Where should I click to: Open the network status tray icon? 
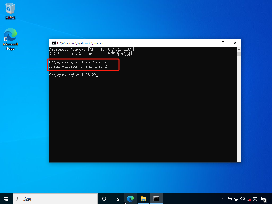coord(236,199)
